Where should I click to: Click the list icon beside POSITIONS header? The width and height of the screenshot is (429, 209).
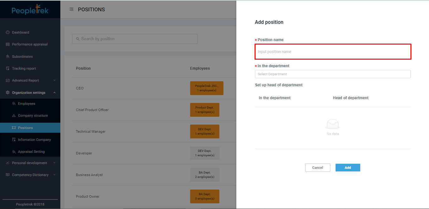(71, 9)
